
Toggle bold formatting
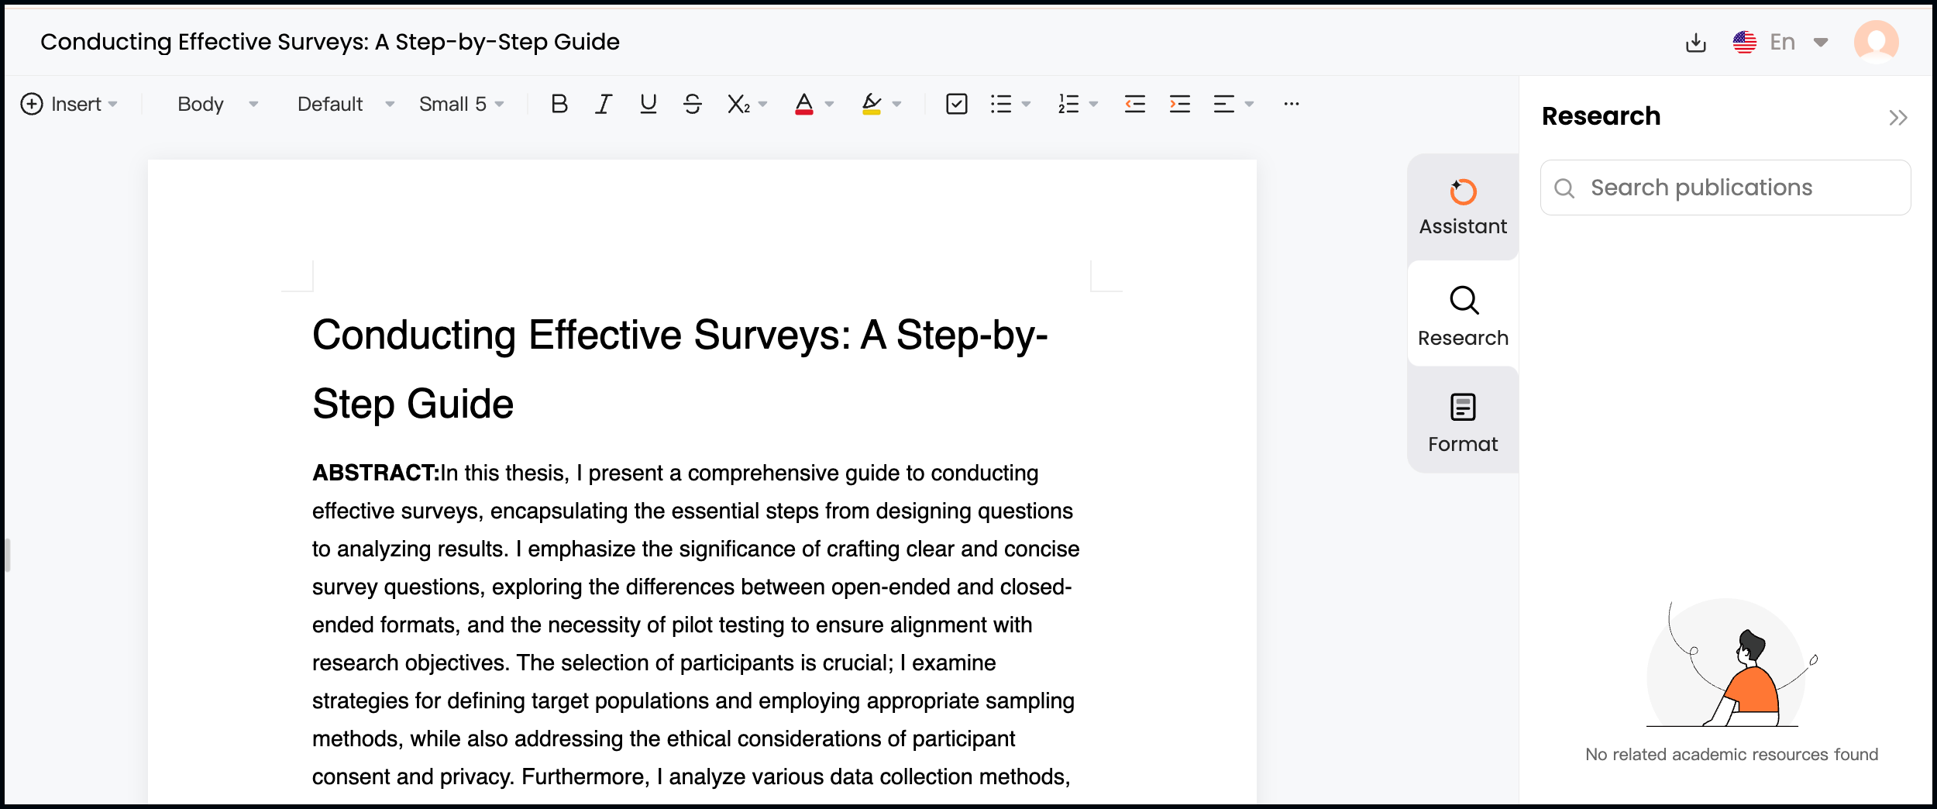pyautogui.click(x=559, y=104)
